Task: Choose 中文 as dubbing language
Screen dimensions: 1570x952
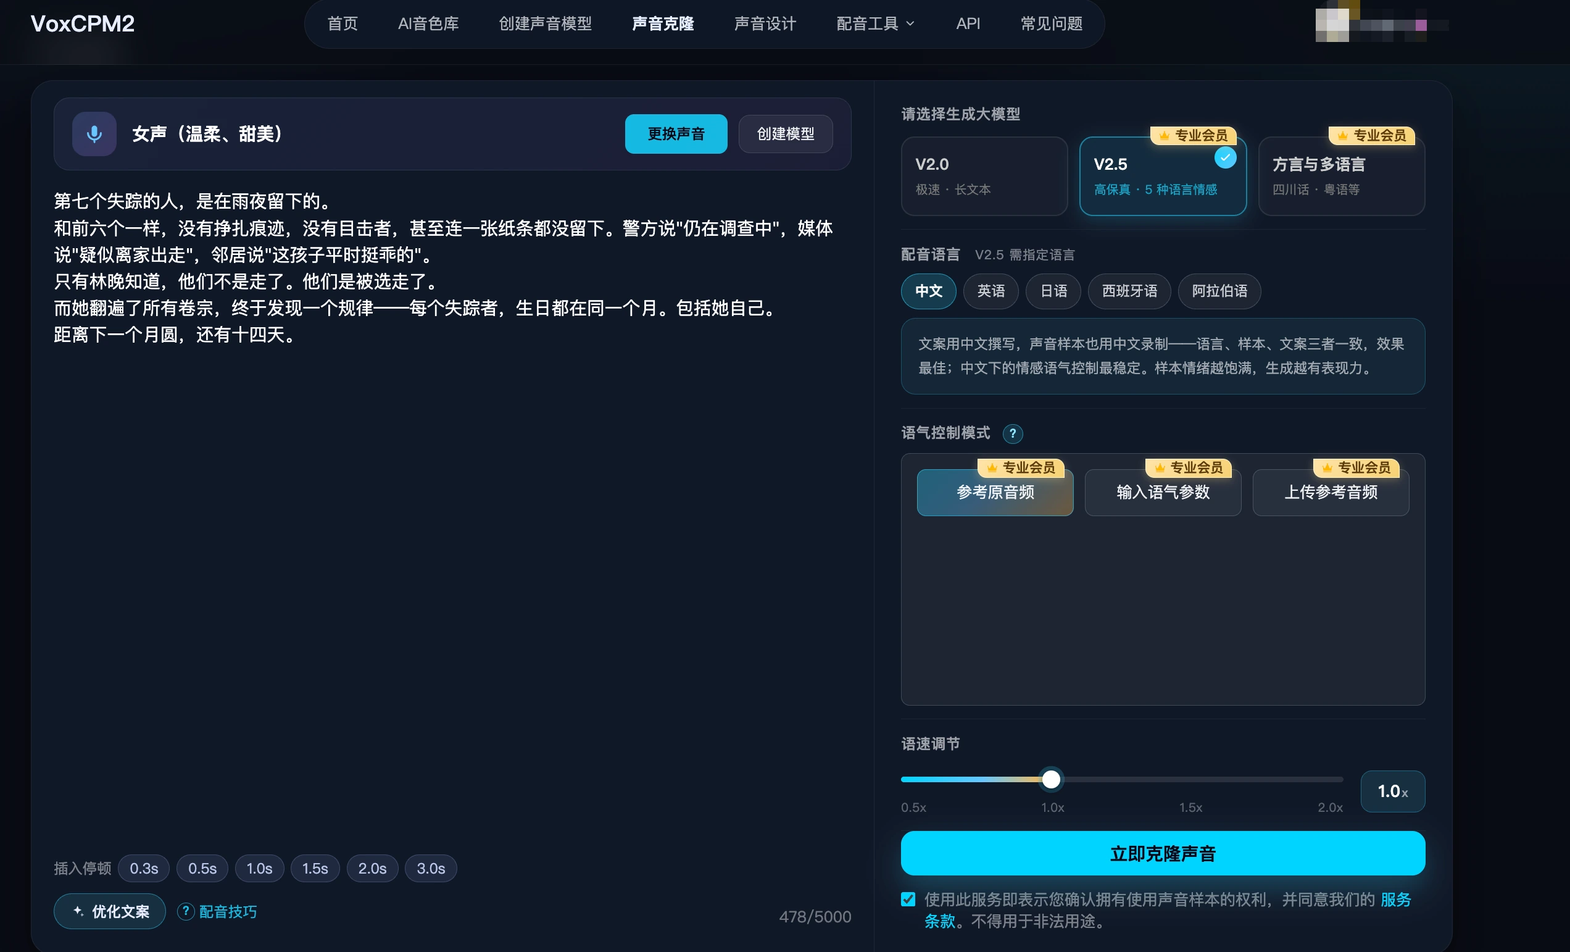Action: coord(928,291)
